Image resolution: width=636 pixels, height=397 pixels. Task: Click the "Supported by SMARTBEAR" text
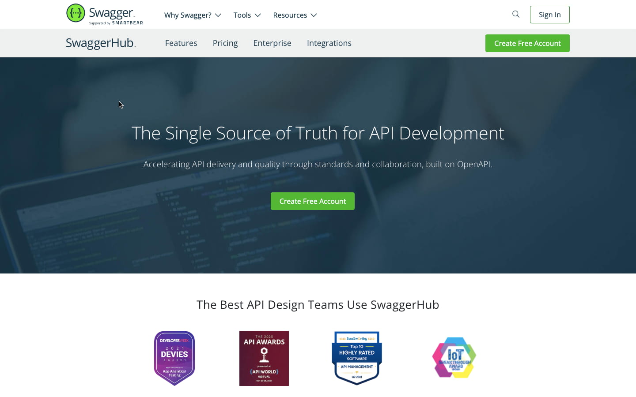pos(116,23)
